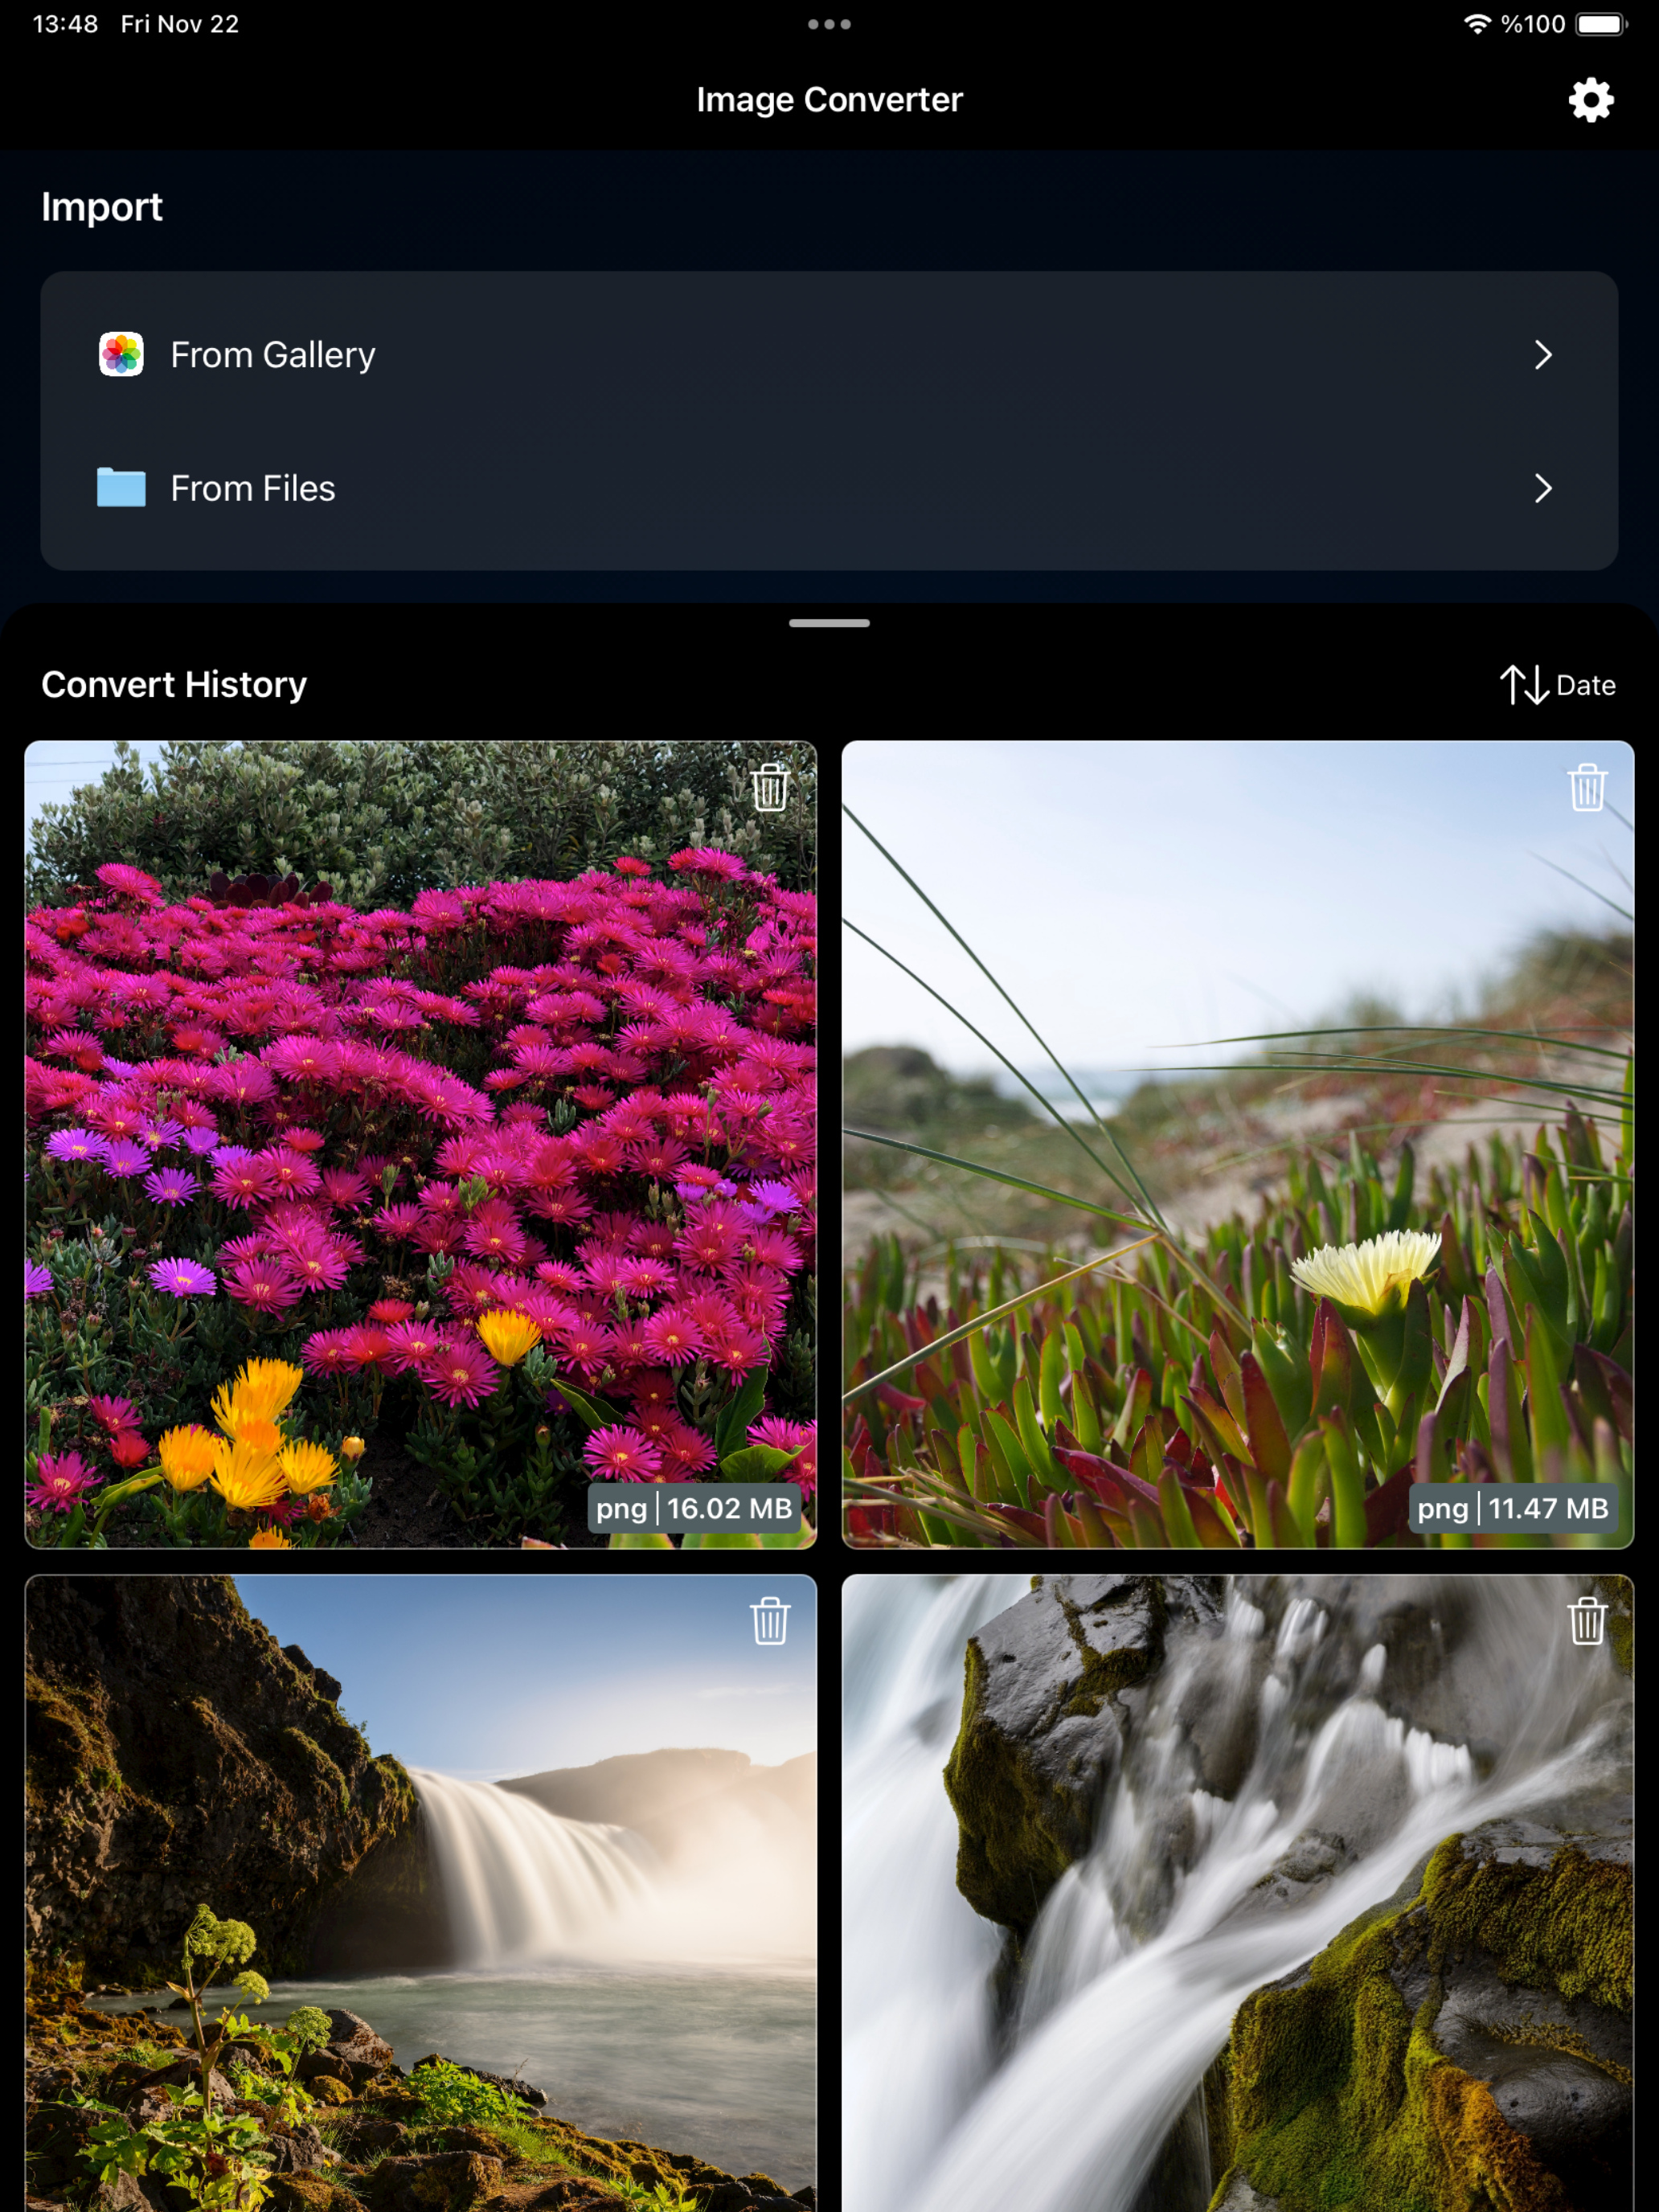Tap the sort arrows icon beside Date
Viewport: 1659px width, 2212px height.
click(x=1524, y=685)
